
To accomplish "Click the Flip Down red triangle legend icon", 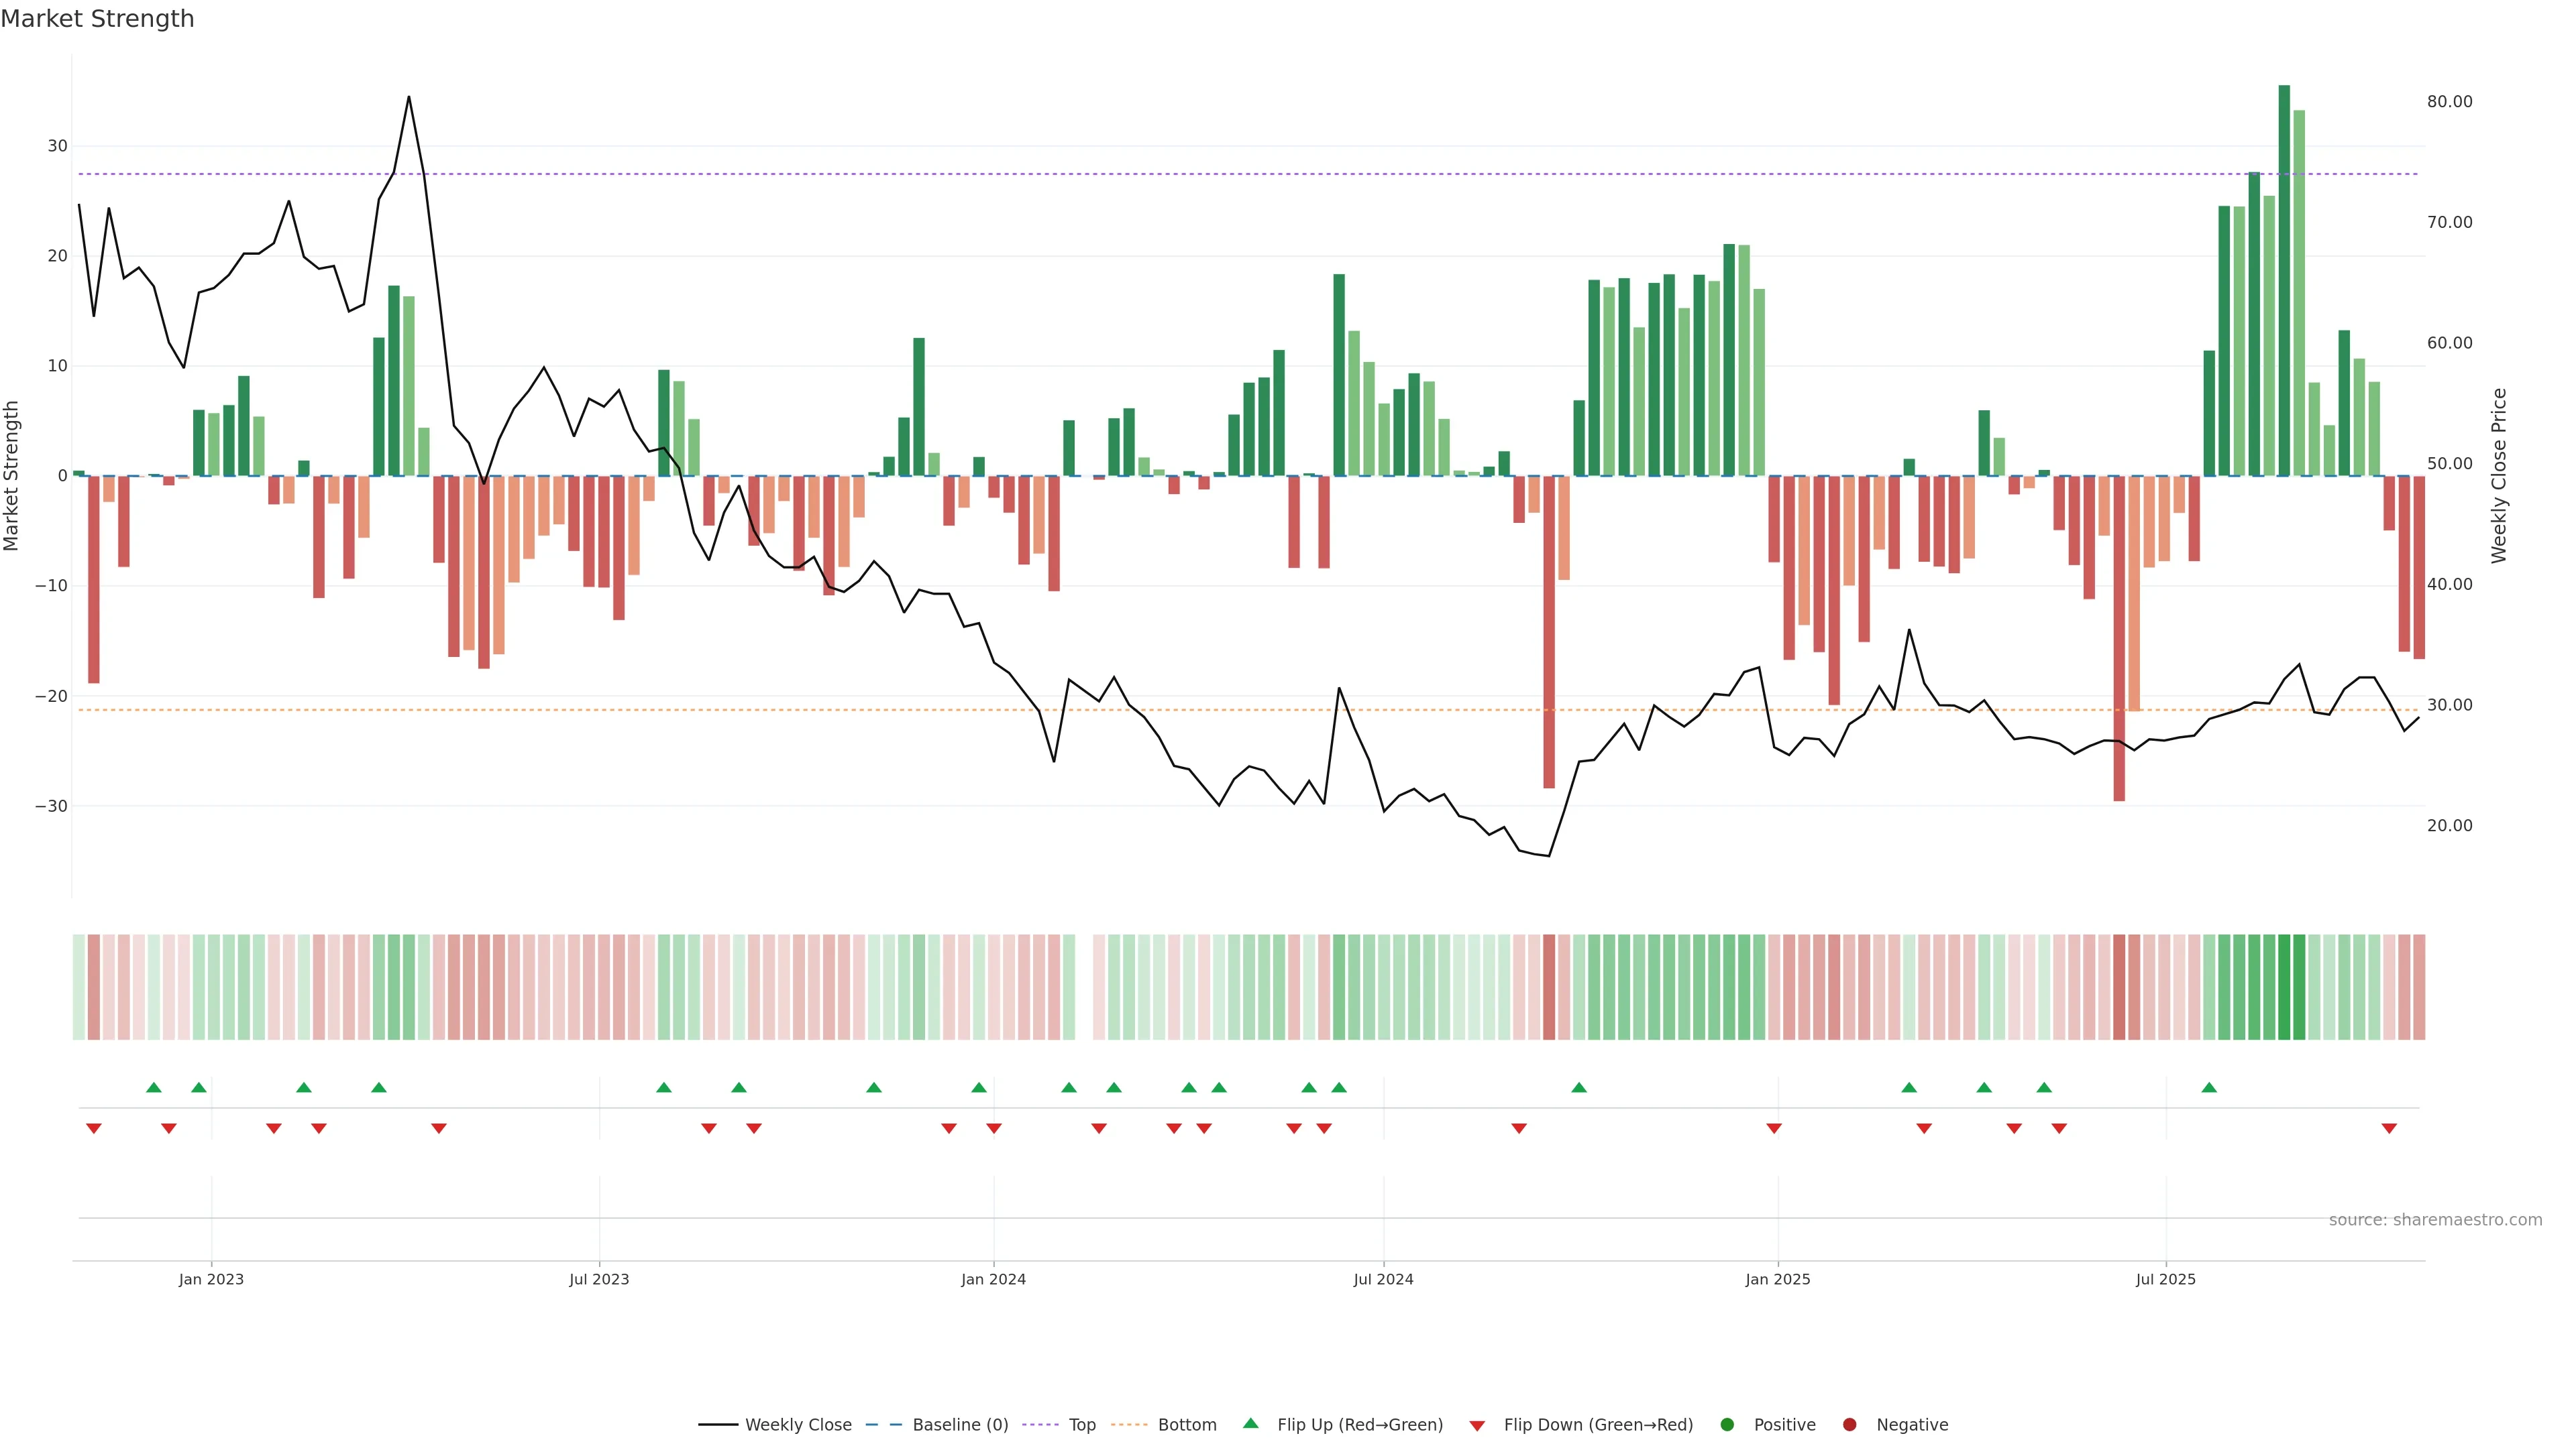I will (1477, 1426).
